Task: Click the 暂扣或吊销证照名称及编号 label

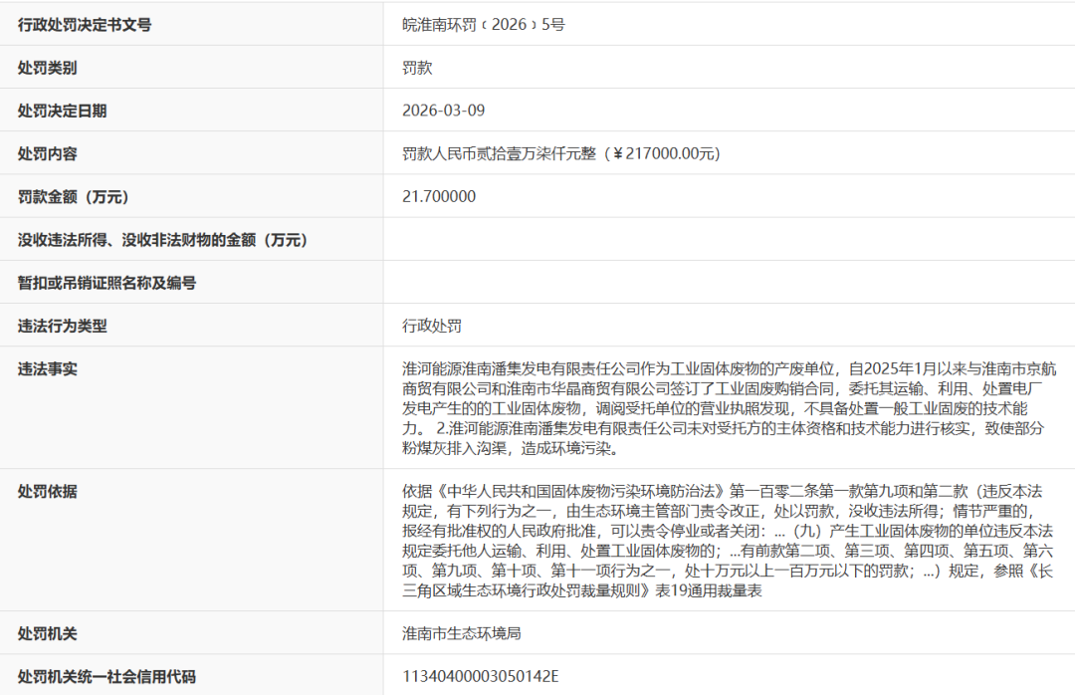Action: [x=107, y=283]
